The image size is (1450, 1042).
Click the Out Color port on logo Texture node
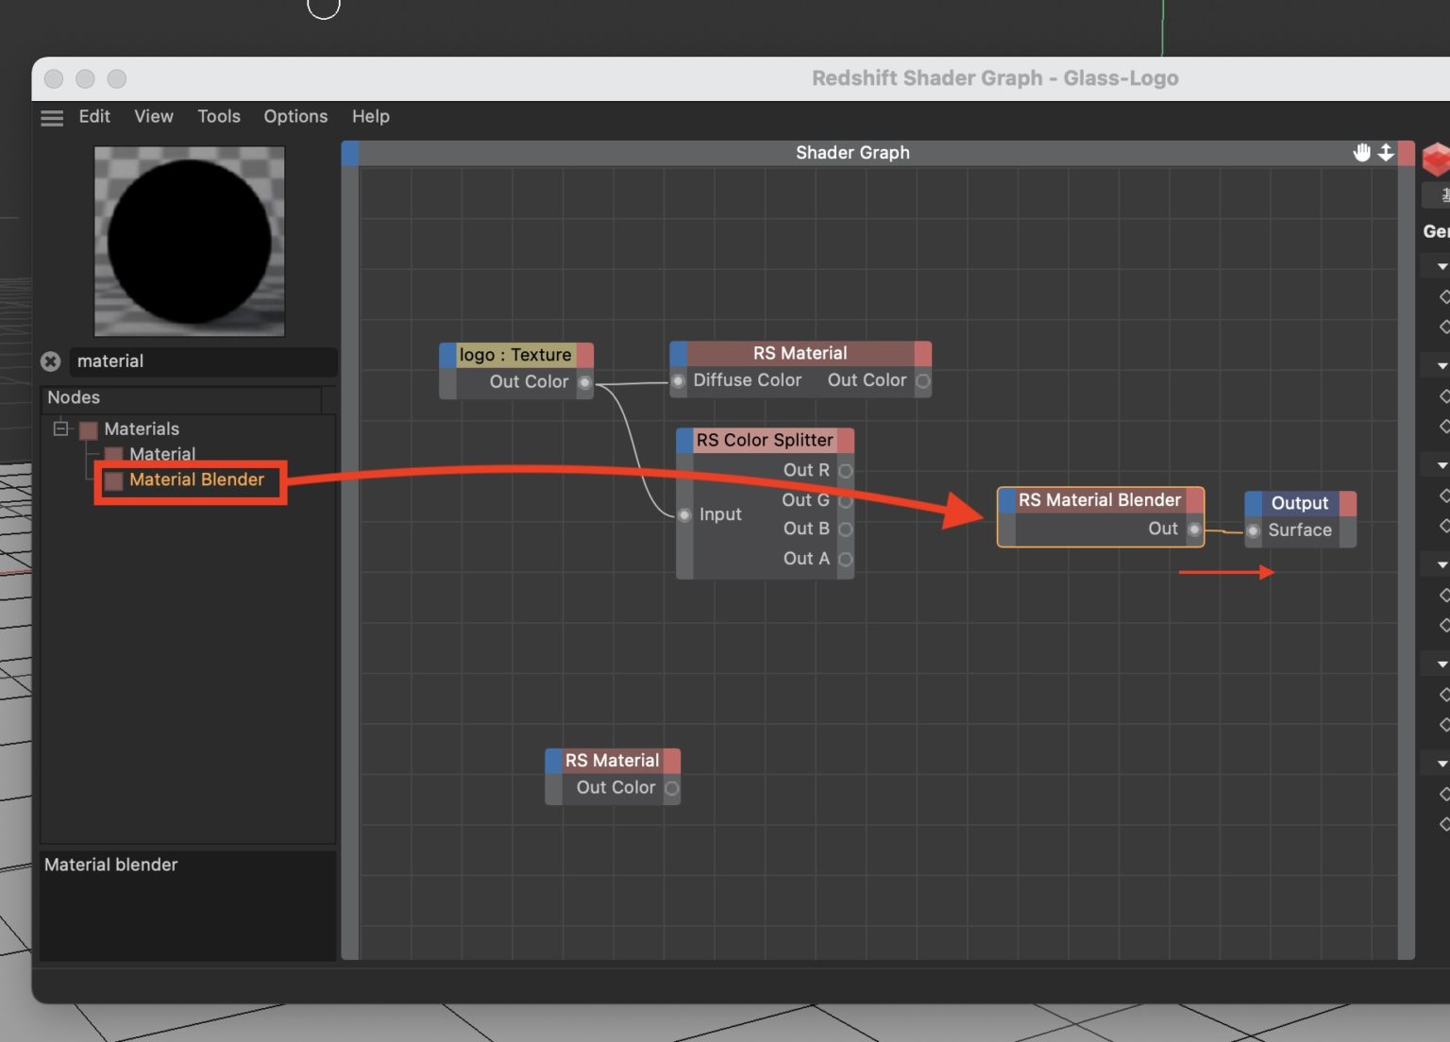click(x=585, y=383)
